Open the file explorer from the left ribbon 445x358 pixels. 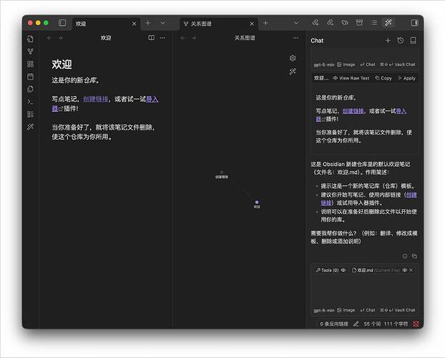pyautogui.click(x=30, y=39)
